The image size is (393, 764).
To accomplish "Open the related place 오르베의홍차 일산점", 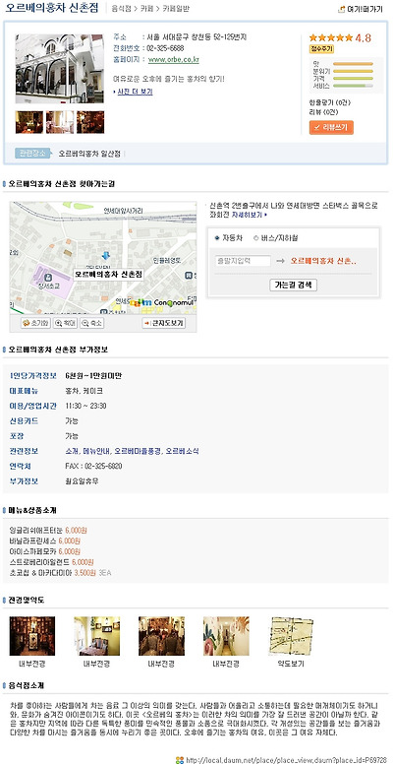I will (90, 153).
